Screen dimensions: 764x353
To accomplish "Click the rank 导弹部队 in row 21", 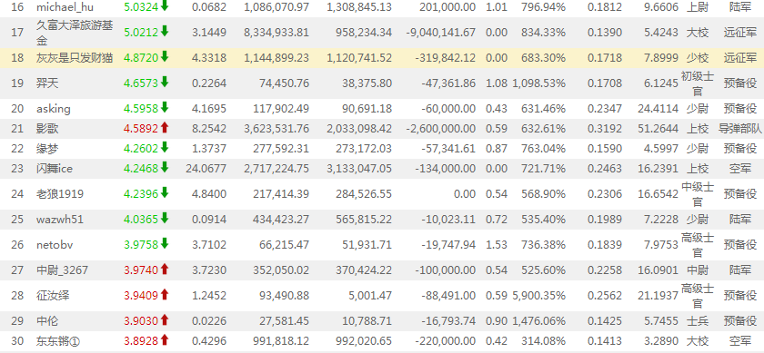I will coord(739,129).
